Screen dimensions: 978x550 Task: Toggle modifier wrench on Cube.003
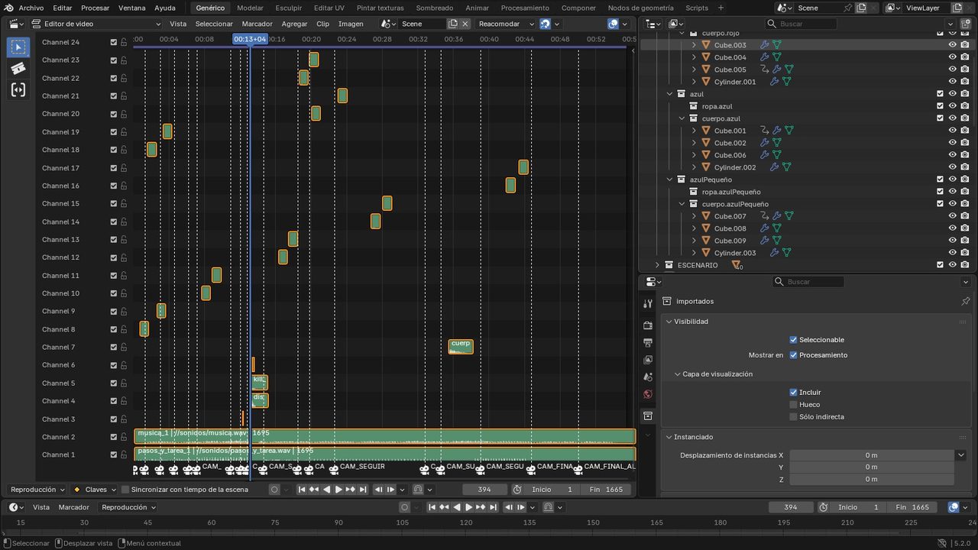tap(764, 45)
